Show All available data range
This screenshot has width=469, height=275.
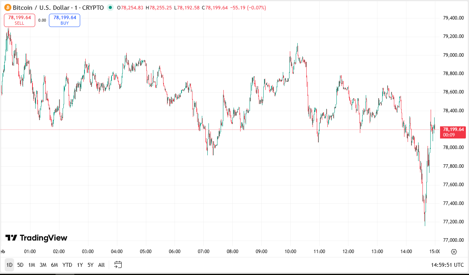pyautogui.click(x=101, y=265)
